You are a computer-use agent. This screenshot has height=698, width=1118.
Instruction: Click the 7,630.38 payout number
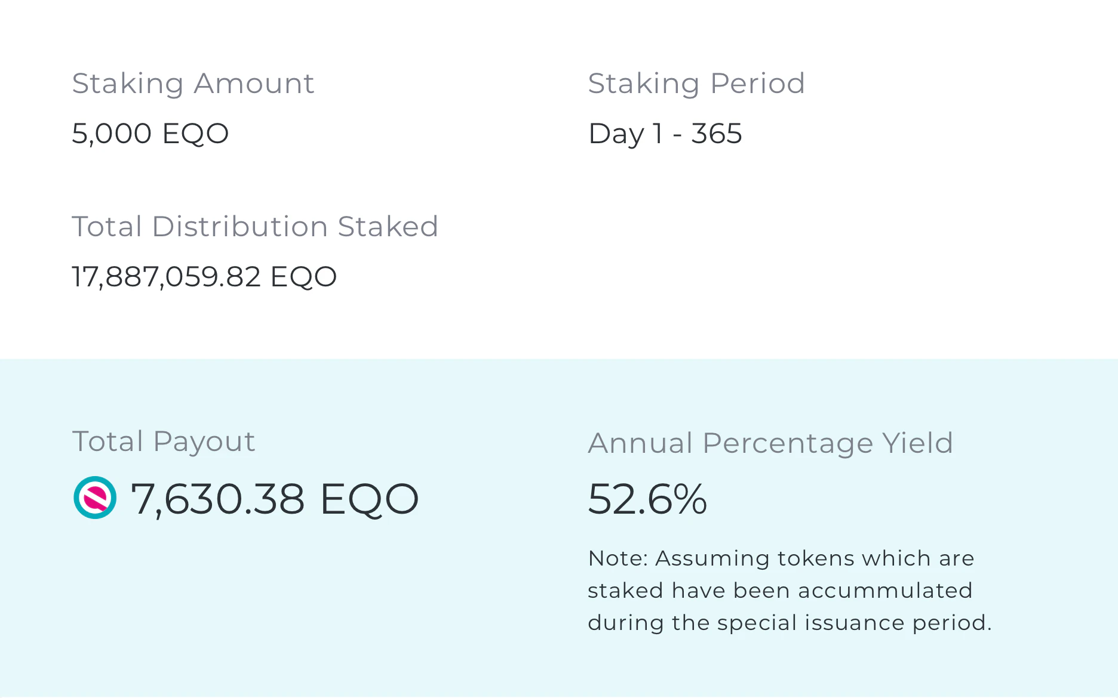tap(217, 499)
